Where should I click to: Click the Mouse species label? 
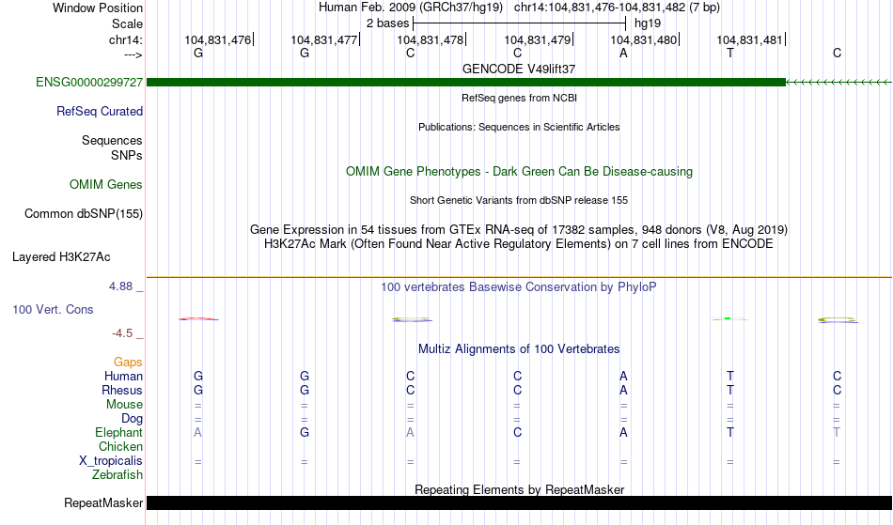click(x=124, y=405)
